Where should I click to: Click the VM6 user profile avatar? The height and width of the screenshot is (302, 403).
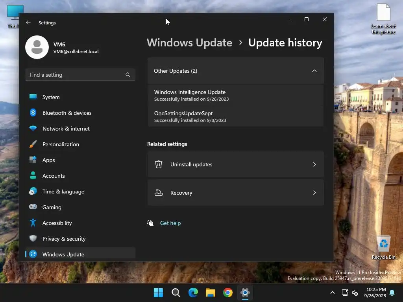[x=37, y=47]
